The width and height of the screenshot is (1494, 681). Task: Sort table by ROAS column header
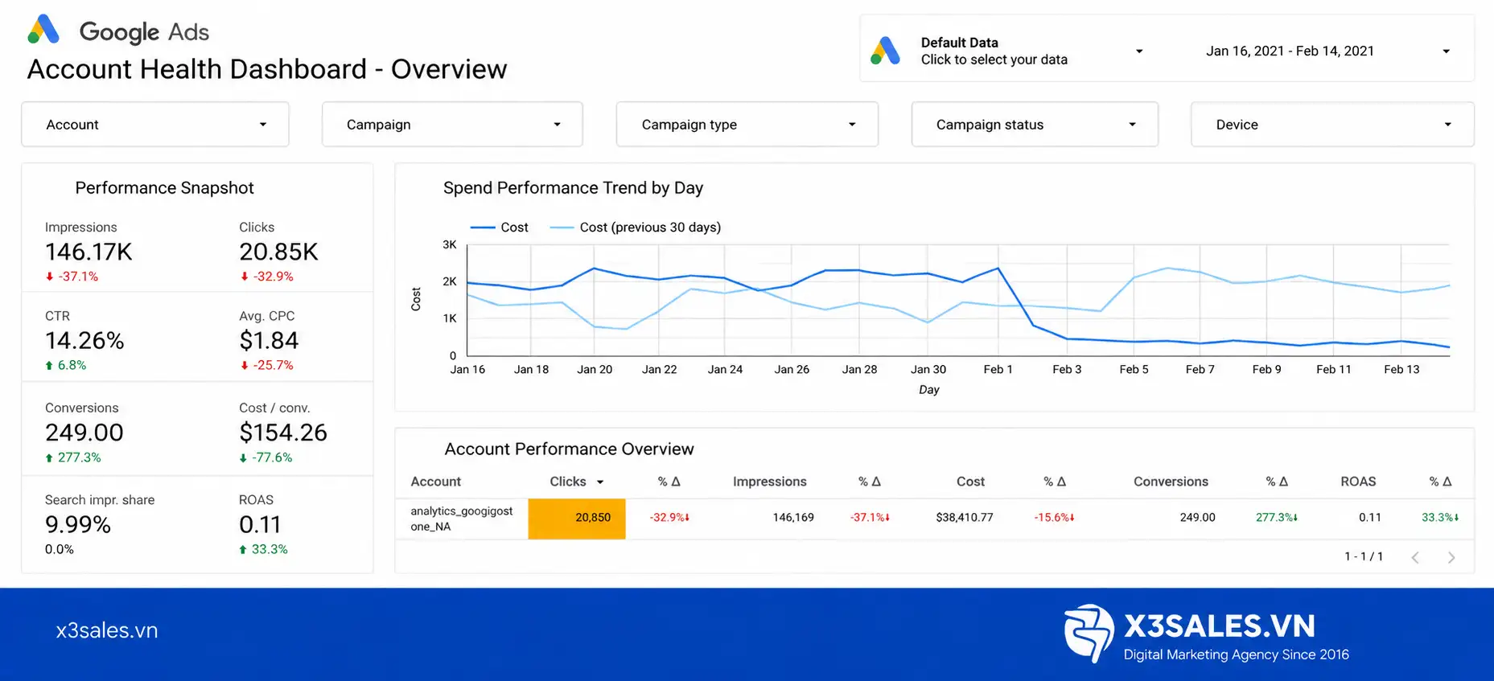(1358, 482)
